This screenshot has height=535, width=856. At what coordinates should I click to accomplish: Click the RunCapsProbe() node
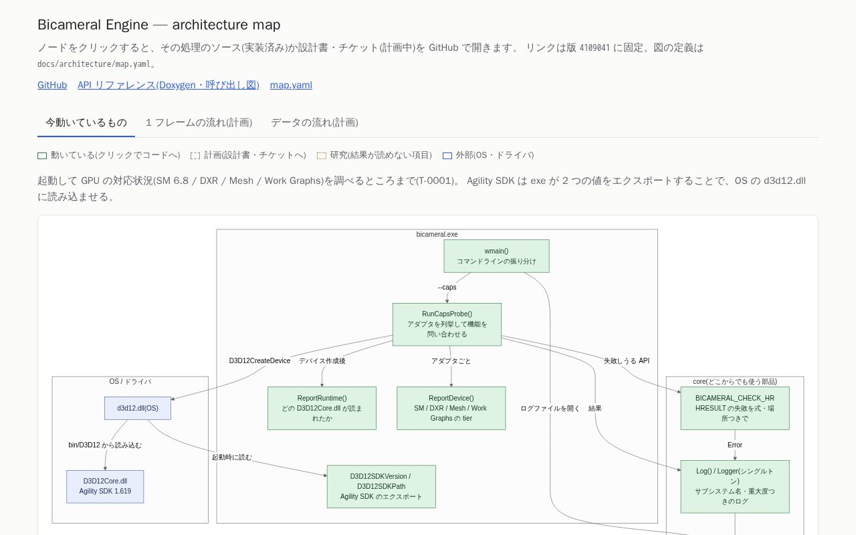point(447,324)
